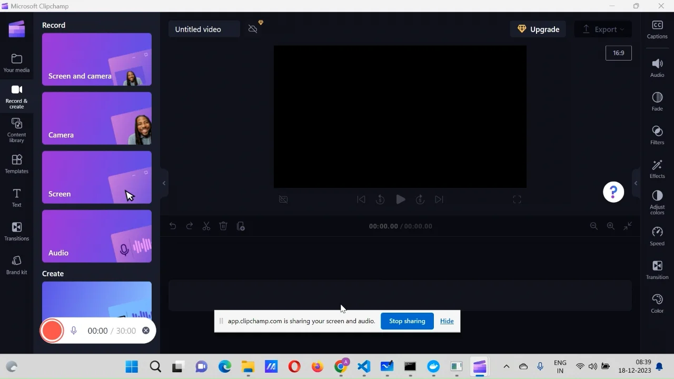This screenshot has height=379, width=674.
Task: Skip to start of video
Action: tap(361, 200)
